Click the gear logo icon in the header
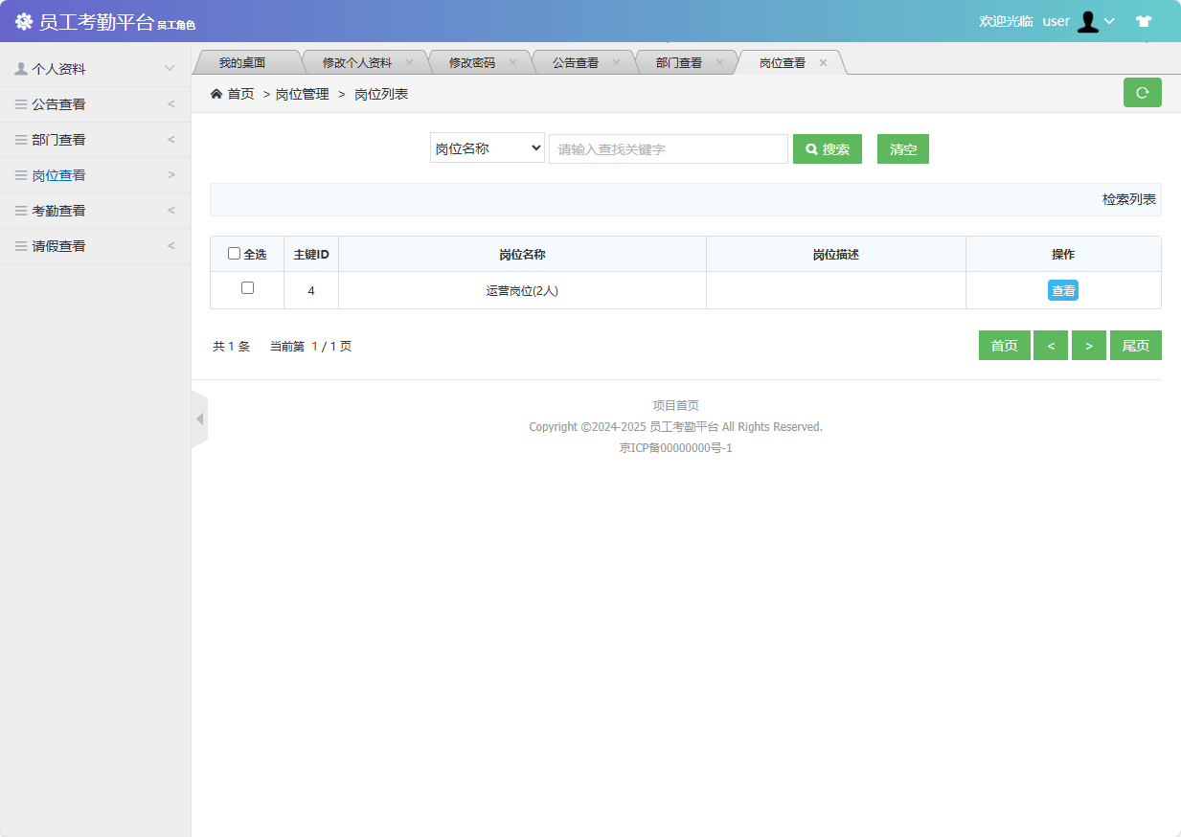The height and width of the screenshot is (837, 1181). 24,20
